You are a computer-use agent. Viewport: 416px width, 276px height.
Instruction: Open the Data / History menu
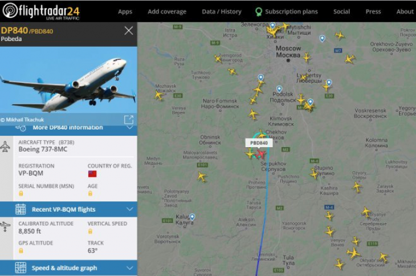[222, 11]
